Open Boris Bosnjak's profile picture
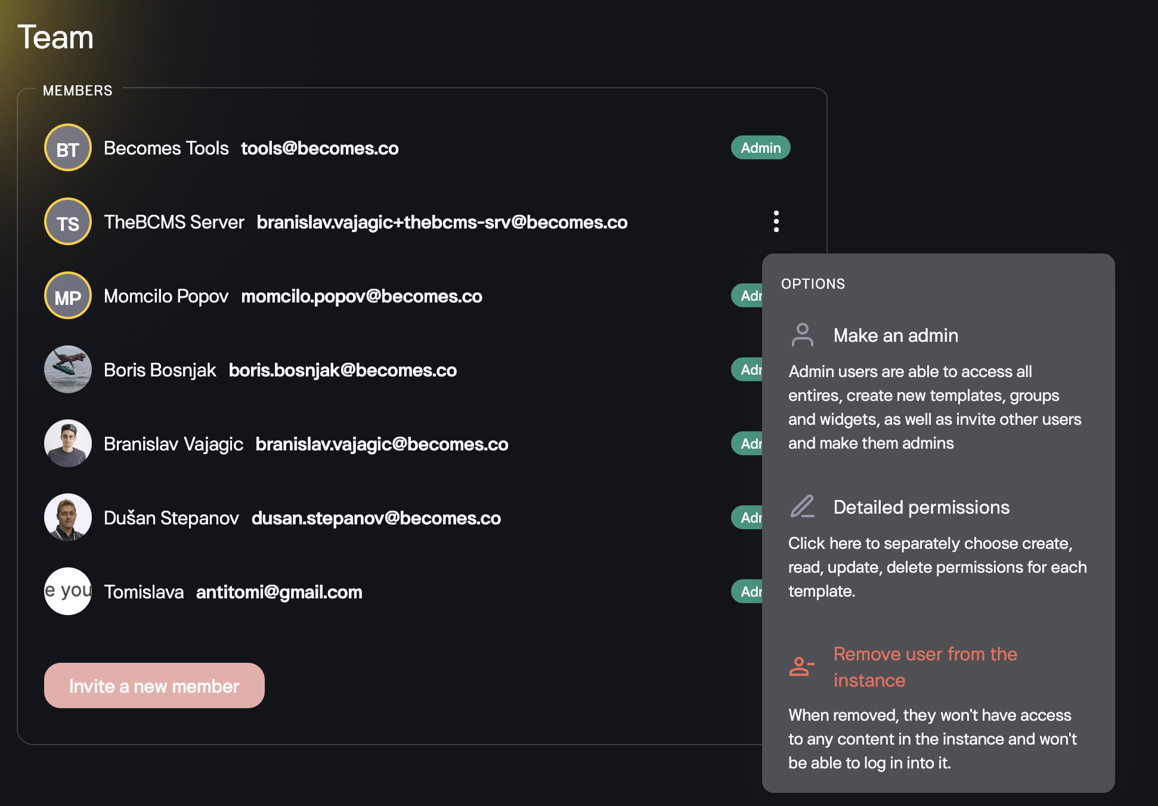This screenshot has width=1158, height=806. [x=68, y=370]
